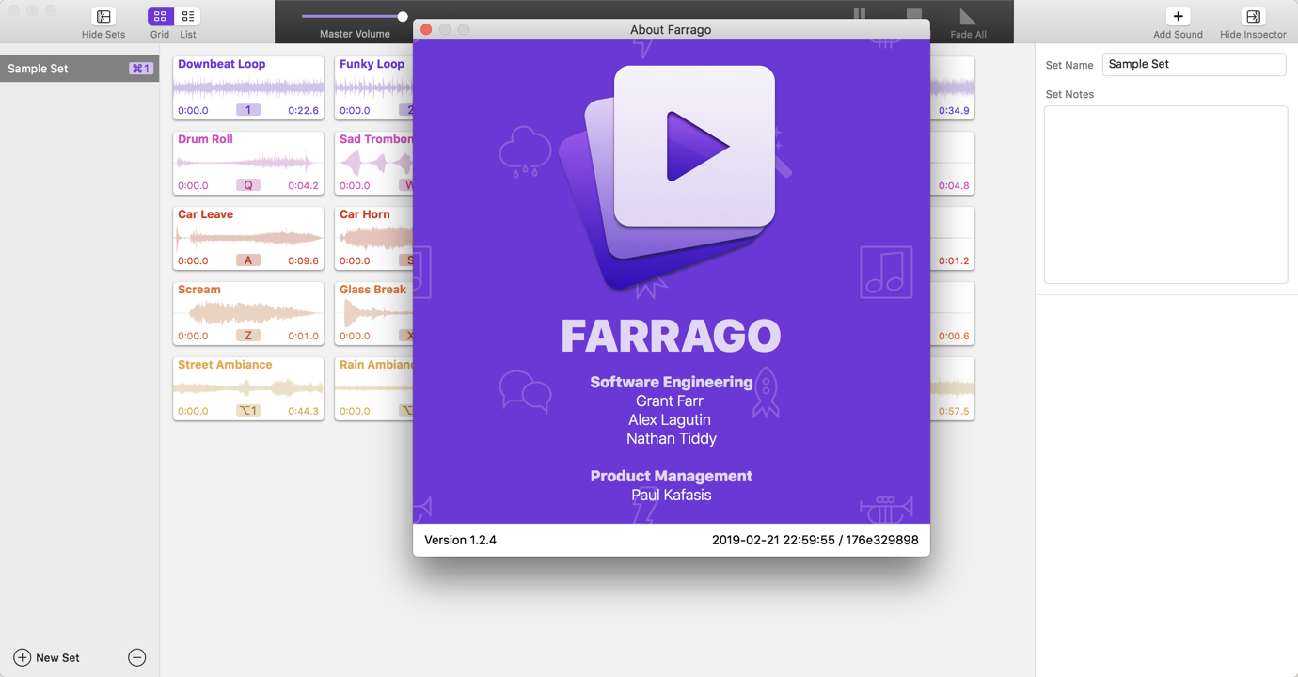1298x677 pixels.
Task: Select Sample Set in the sidebar
Action: [x=80, y=69]
